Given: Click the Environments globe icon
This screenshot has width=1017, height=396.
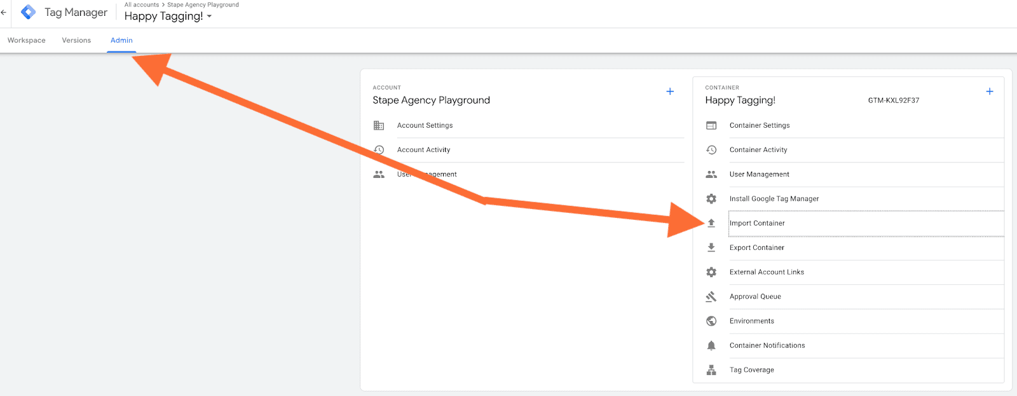Looking at the screenshot, I should pyautogui.click(x=711, y=321).
